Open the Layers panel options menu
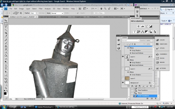Image resolution: width=175 pixels, height=109 pixels. [x=153, y=38]
